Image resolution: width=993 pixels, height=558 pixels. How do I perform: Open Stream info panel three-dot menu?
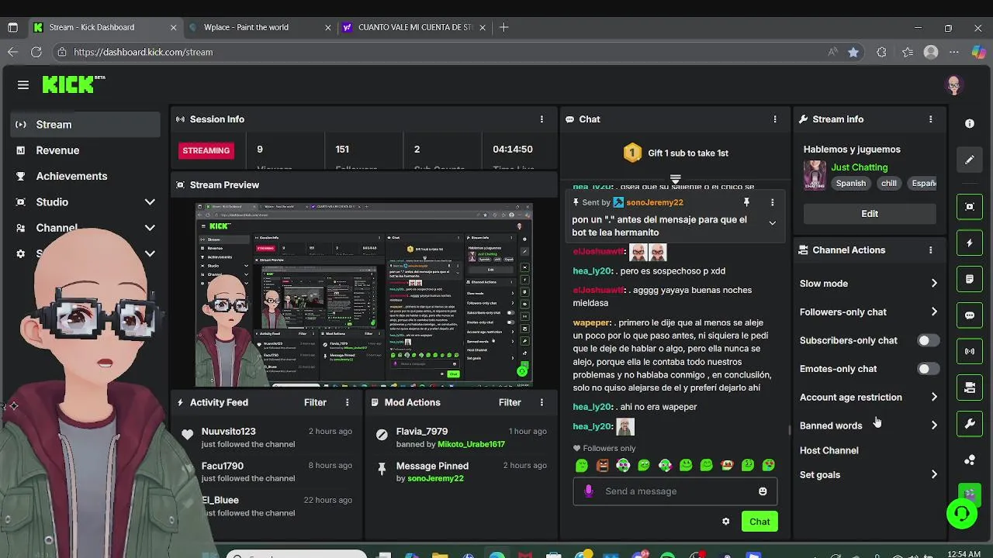pyautogui.click(x=931, y=119)
